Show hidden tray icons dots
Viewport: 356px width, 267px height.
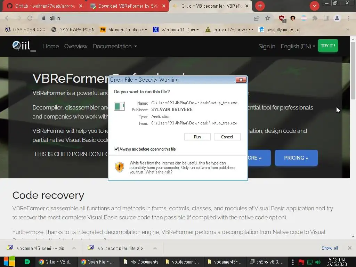pos(293,262)
